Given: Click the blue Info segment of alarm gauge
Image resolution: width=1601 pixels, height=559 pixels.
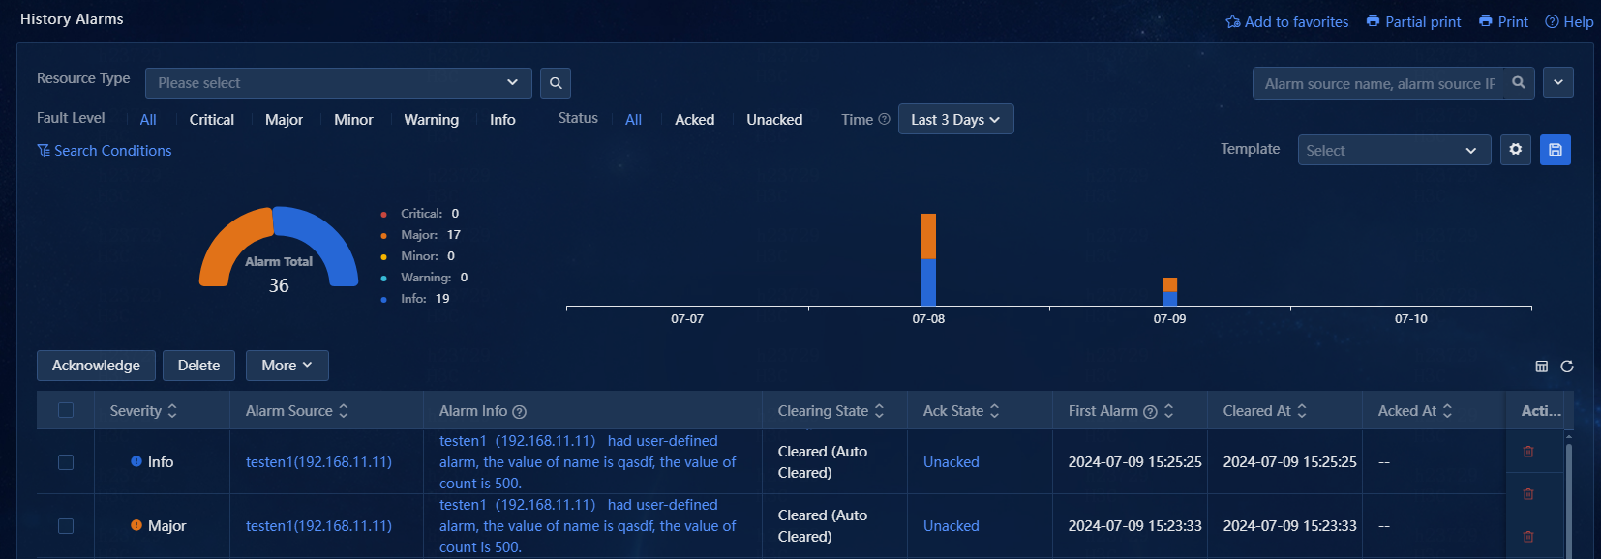Looking at the screenshot, I should pos(327,238).
